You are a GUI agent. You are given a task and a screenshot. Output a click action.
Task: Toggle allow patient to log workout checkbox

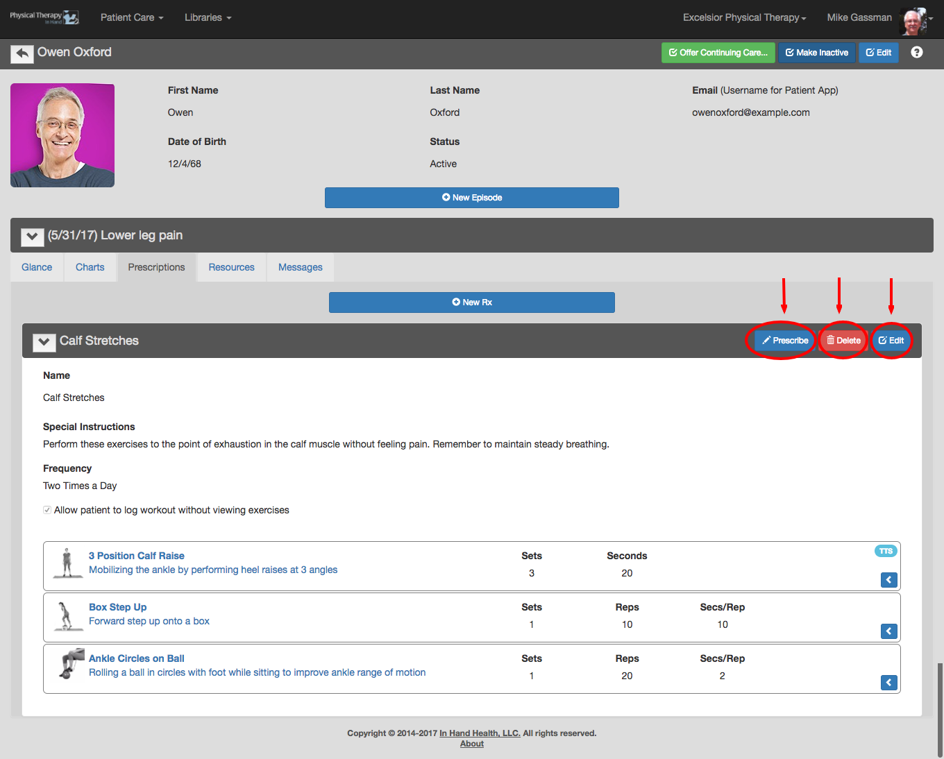[47, 510]
